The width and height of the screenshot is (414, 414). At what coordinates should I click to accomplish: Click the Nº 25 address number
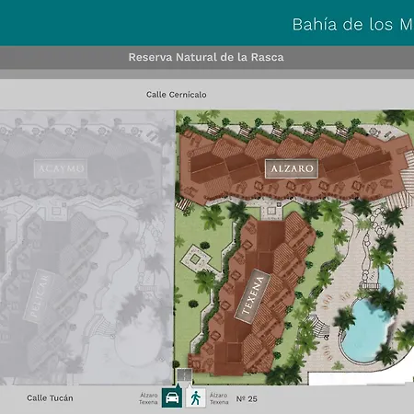(x=247, y=399)
